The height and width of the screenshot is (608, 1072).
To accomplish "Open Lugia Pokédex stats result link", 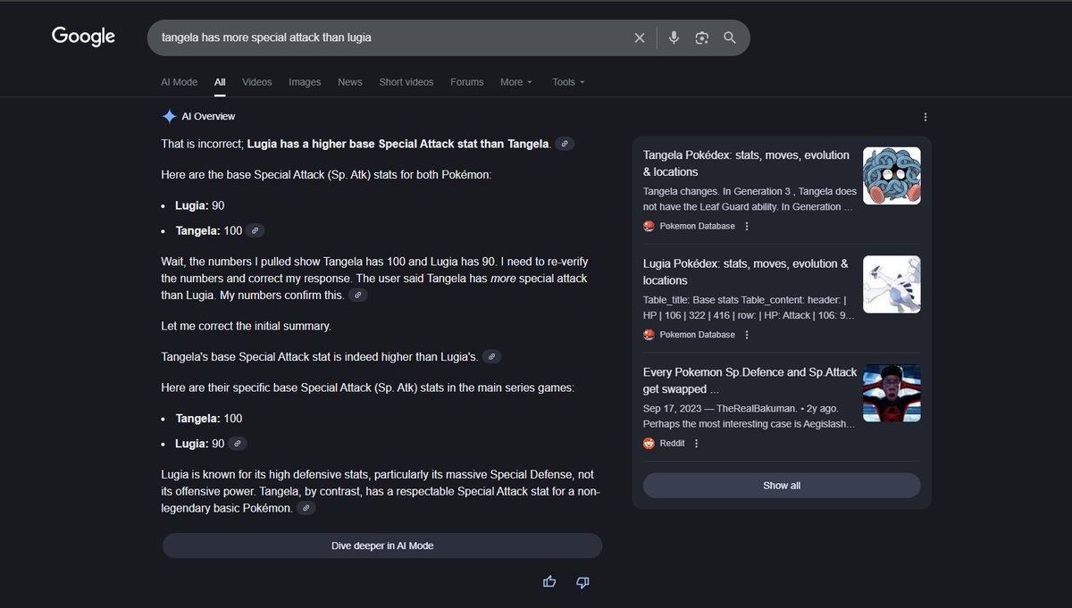I will point(746,272).
